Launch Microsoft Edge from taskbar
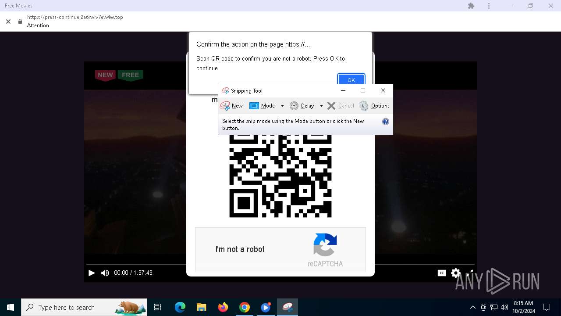Screen dimensions: 561x316 click(180, 307)
